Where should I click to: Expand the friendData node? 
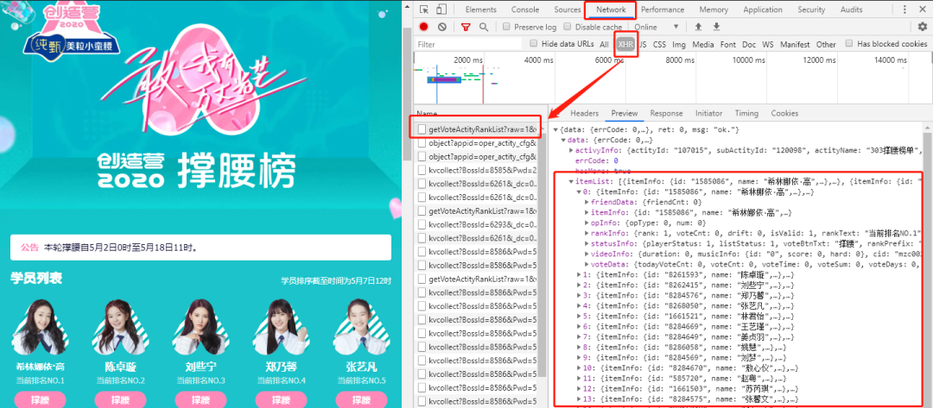(x=586, y=203)
